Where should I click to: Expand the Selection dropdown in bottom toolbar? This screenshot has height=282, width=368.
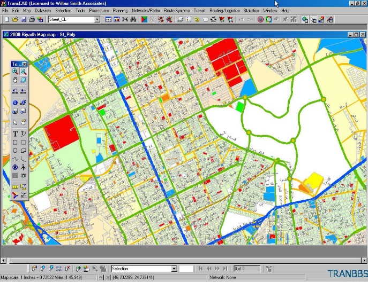point(174,269)
